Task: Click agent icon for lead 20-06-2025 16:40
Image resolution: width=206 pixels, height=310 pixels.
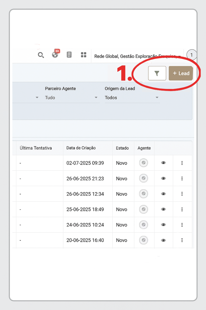Action: [144, 240]
